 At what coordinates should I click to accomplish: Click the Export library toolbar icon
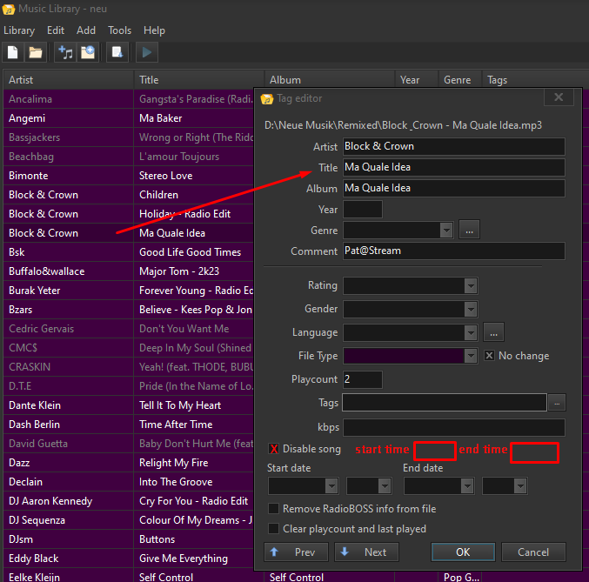(117, 52)
